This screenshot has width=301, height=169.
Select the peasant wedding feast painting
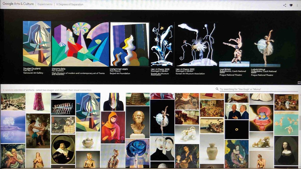click(286, 102)
